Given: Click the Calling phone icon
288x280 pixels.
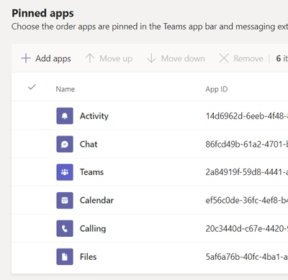Looking at the screenshot, I should point(65,229).
